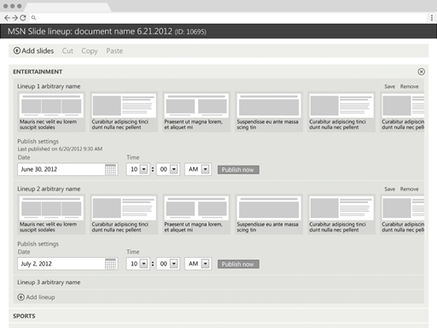The height and width of the screenshot is (328, 437).
Task: Close the Entertainment section with X icon
Action: click(x=422, y=72)
